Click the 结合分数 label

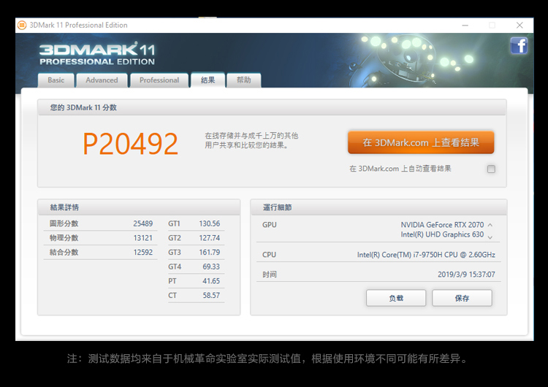[x=64, y=252]
